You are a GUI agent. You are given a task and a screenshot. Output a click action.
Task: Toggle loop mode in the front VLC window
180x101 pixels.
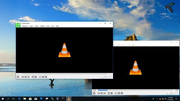point(43,77)
